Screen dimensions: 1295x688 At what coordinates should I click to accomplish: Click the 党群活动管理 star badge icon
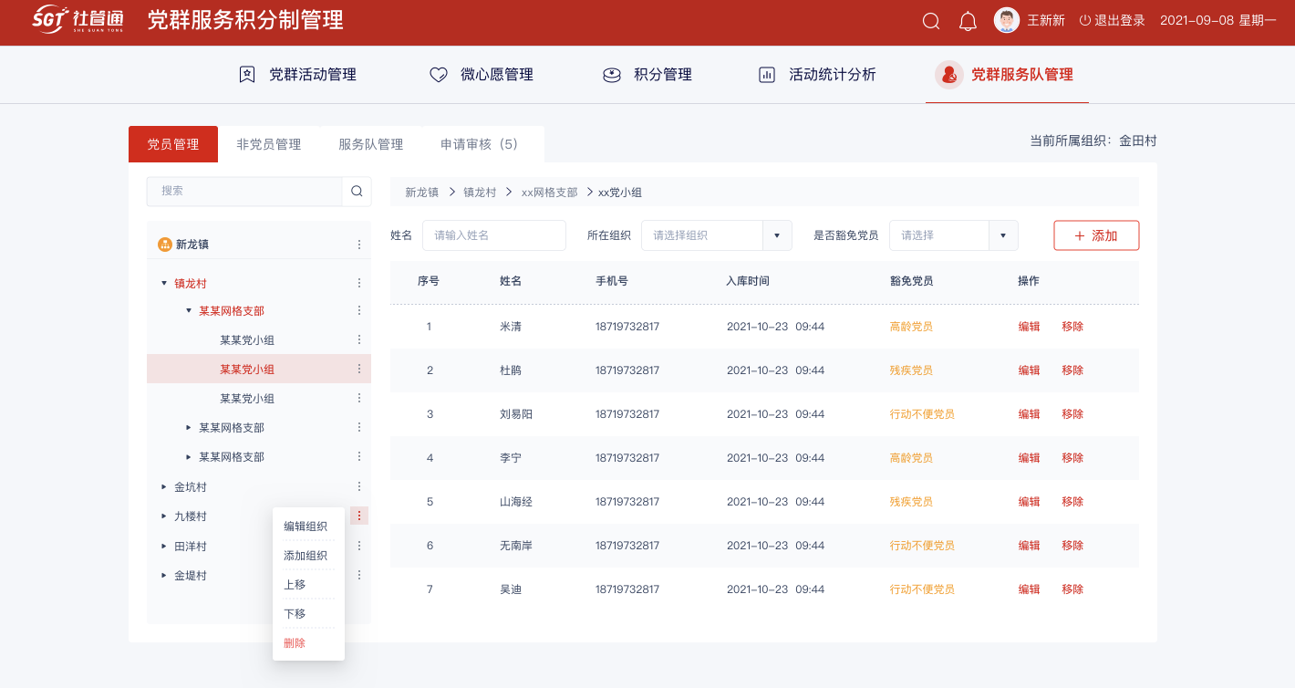(247, 75)
